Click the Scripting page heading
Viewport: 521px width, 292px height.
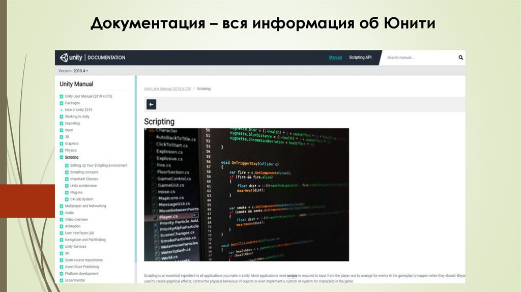pos(159,122)
